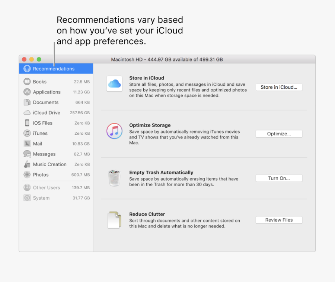Click the large iCloud icon
335x282 pixels.
click(114, 84)
